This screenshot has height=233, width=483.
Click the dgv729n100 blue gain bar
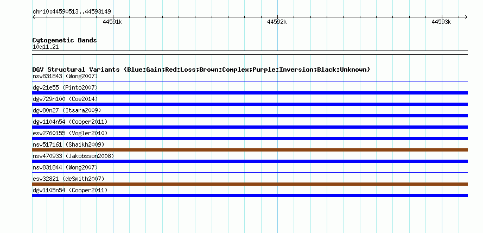(x=250, y=104)
